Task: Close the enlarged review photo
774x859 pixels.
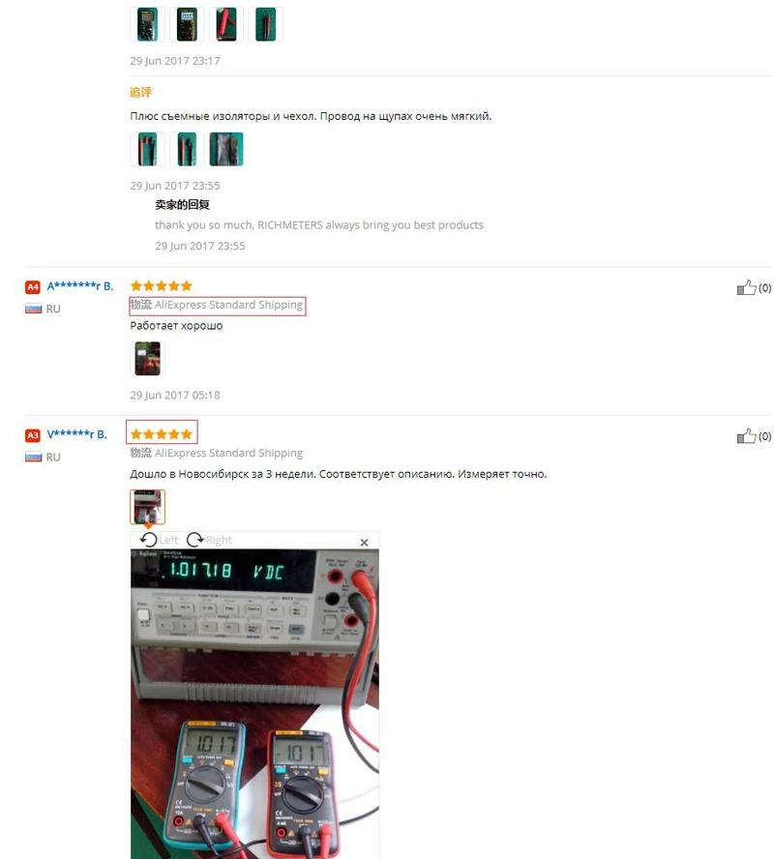Action: pyautogui.click(x=365, y=543)
